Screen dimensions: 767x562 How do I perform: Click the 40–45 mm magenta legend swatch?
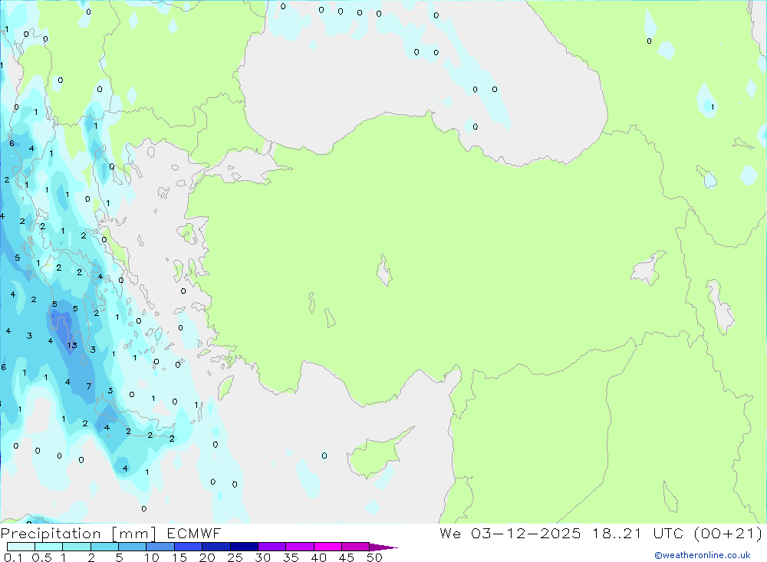328,547
